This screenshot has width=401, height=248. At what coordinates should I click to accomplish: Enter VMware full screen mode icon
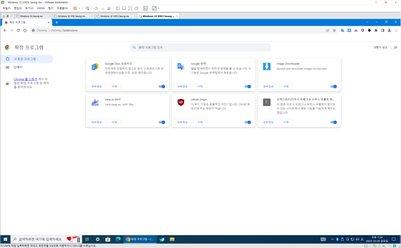point(130,8)
